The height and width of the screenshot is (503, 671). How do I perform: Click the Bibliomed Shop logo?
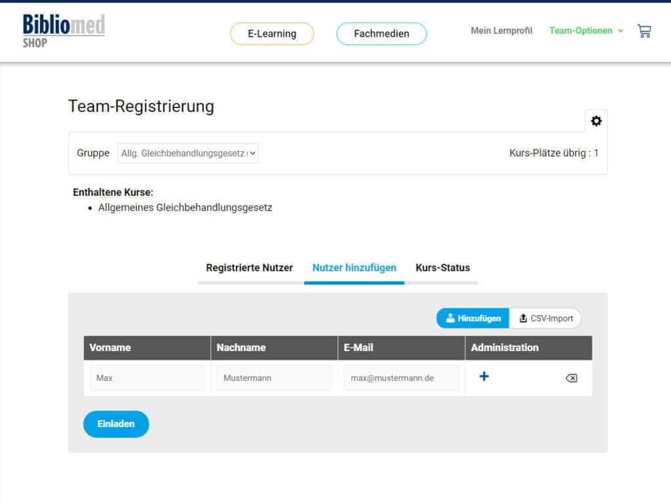64,30
